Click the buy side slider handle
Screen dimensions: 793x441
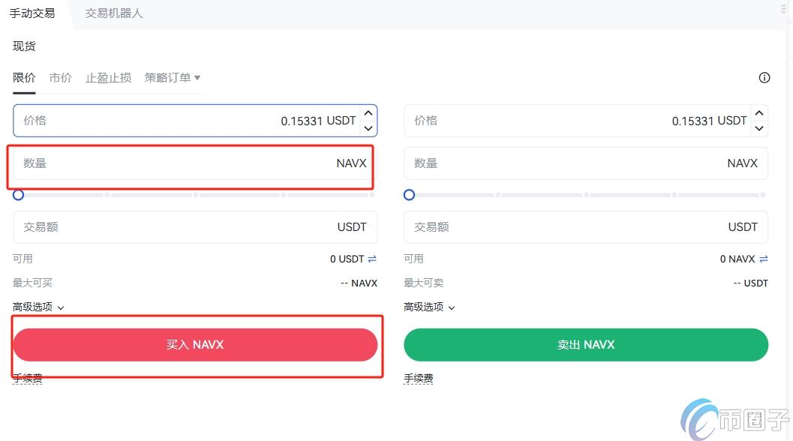click(x=19, y=195)
